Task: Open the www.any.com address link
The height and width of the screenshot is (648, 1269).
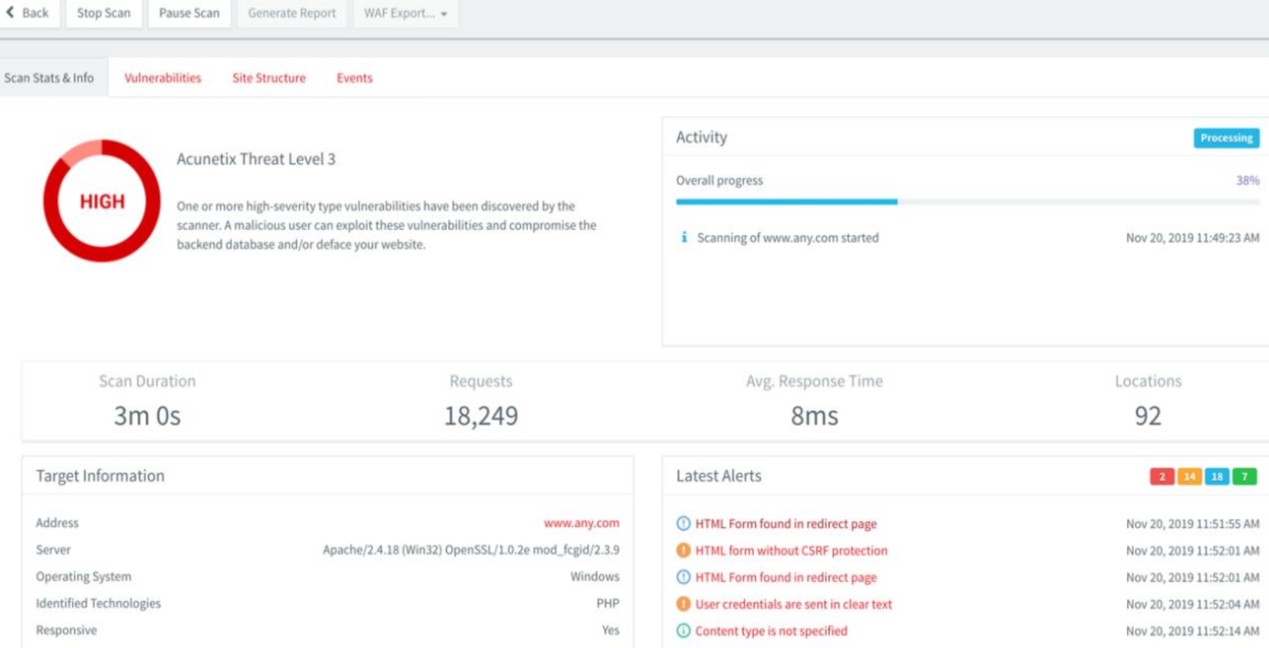Action: pos(581,523)
